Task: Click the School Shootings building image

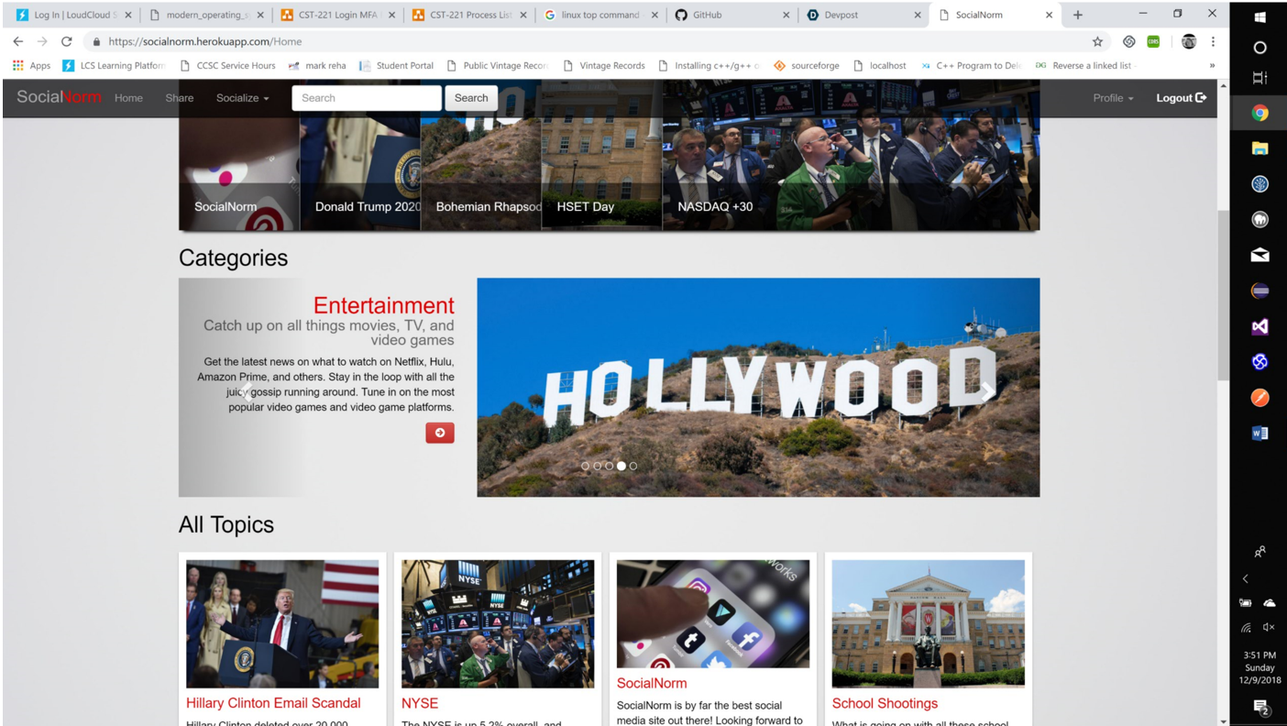Action: click(929, 624)
